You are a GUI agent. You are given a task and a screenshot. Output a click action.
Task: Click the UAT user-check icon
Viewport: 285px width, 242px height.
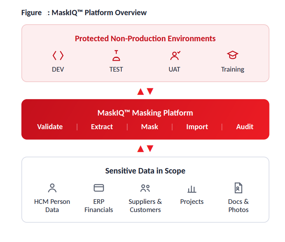pyautogui.click(x=175, y=56)
